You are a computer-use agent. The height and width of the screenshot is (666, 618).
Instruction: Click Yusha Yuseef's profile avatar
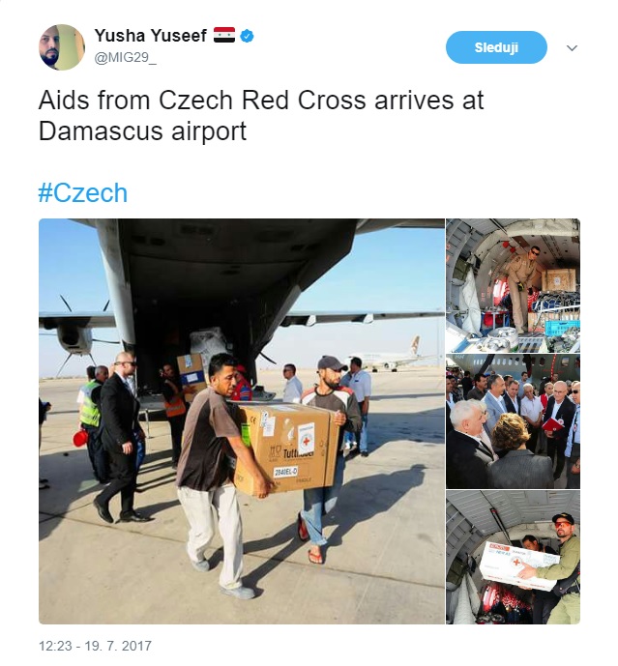coord(62,47)
